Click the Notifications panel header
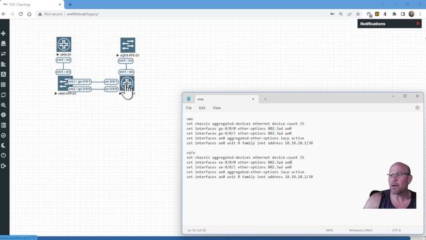Viewport: 426px width, 240px height. point(389,24)
